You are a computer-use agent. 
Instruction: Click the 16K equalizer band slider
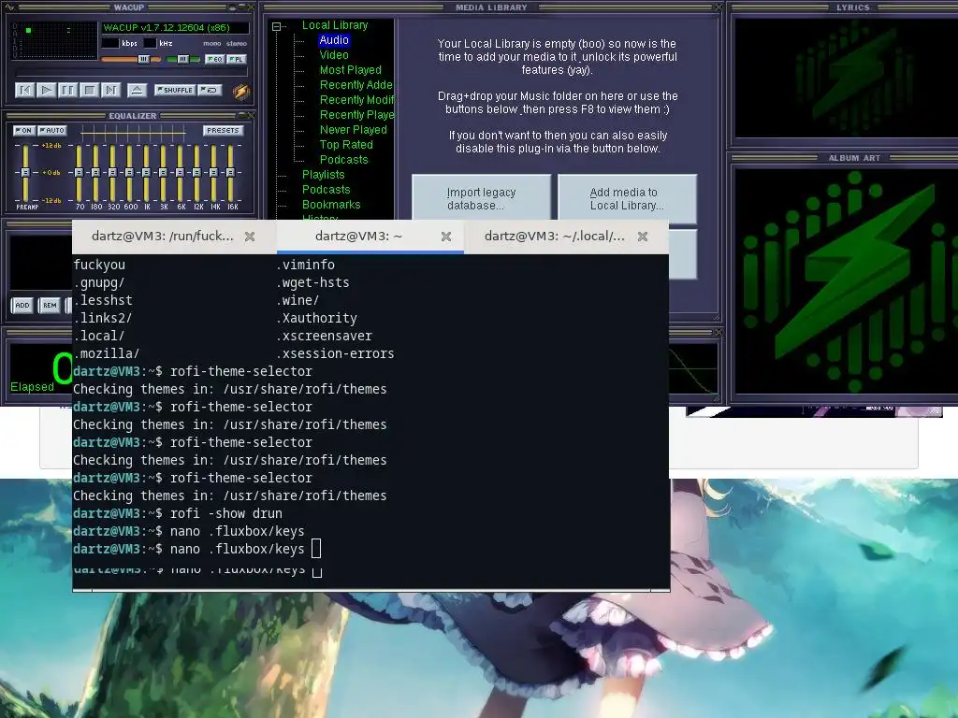(x=230, y=173)
